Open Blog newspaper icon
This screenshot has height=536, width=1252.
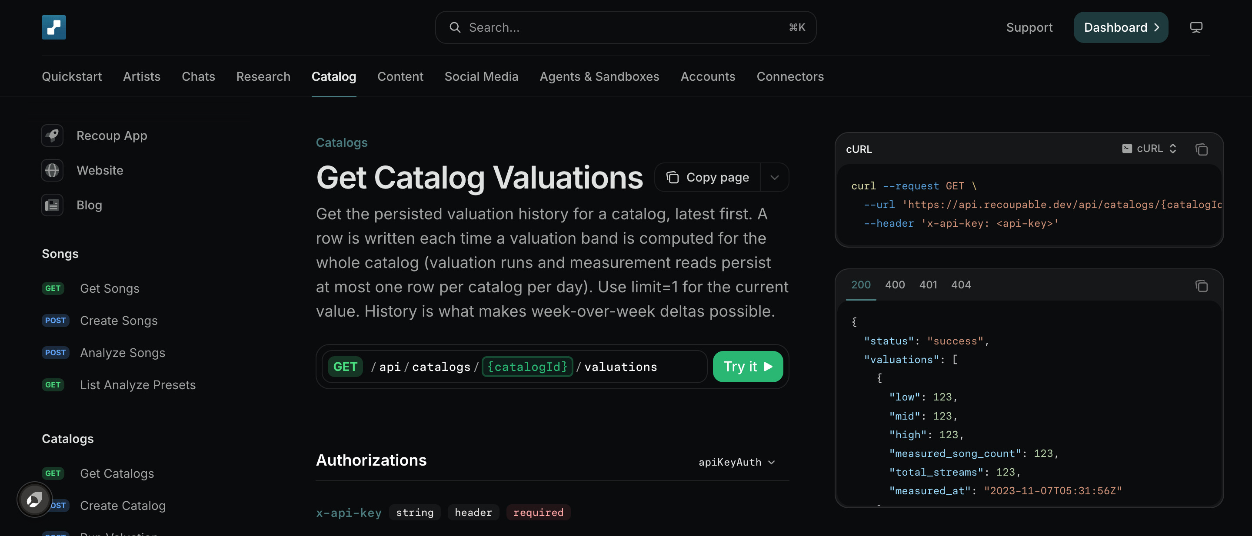point(52,205)
